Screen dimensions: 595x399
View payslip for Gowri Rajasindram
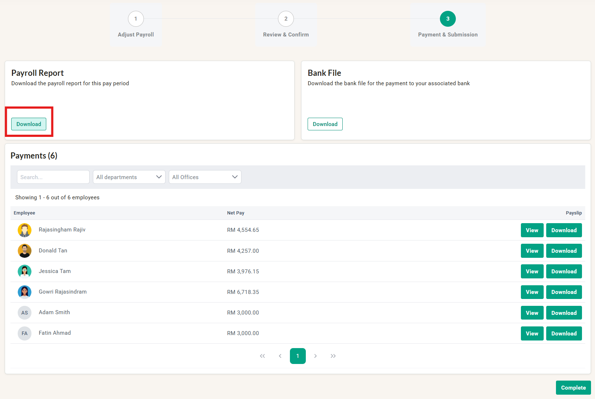point(532,292)
